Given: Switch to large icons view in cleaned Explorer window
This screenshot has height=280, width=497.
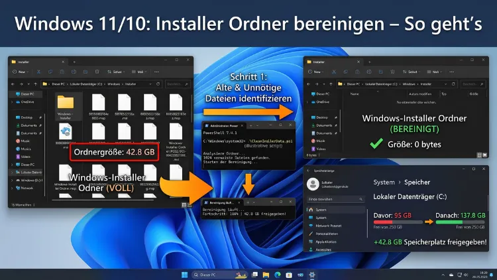Looking at the screenshot, I should [484, 155].
